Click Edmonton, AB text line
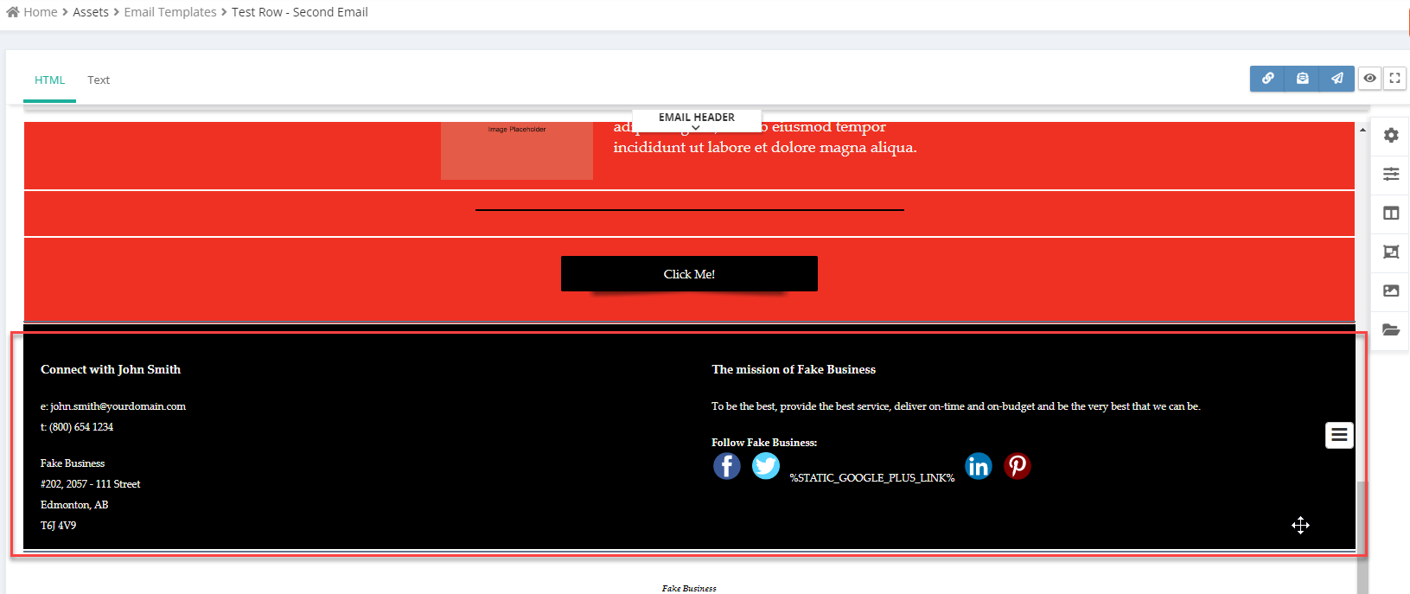The width and height of the screenshot is (1410, 594). [x=74, y=505]
